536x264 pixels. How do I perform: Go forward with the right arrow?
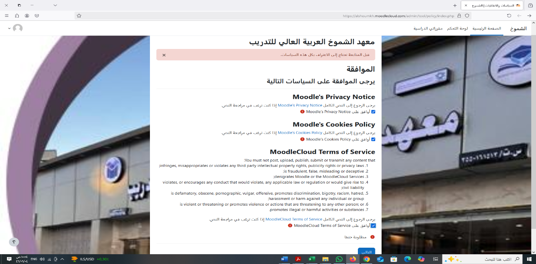point(529,16)
